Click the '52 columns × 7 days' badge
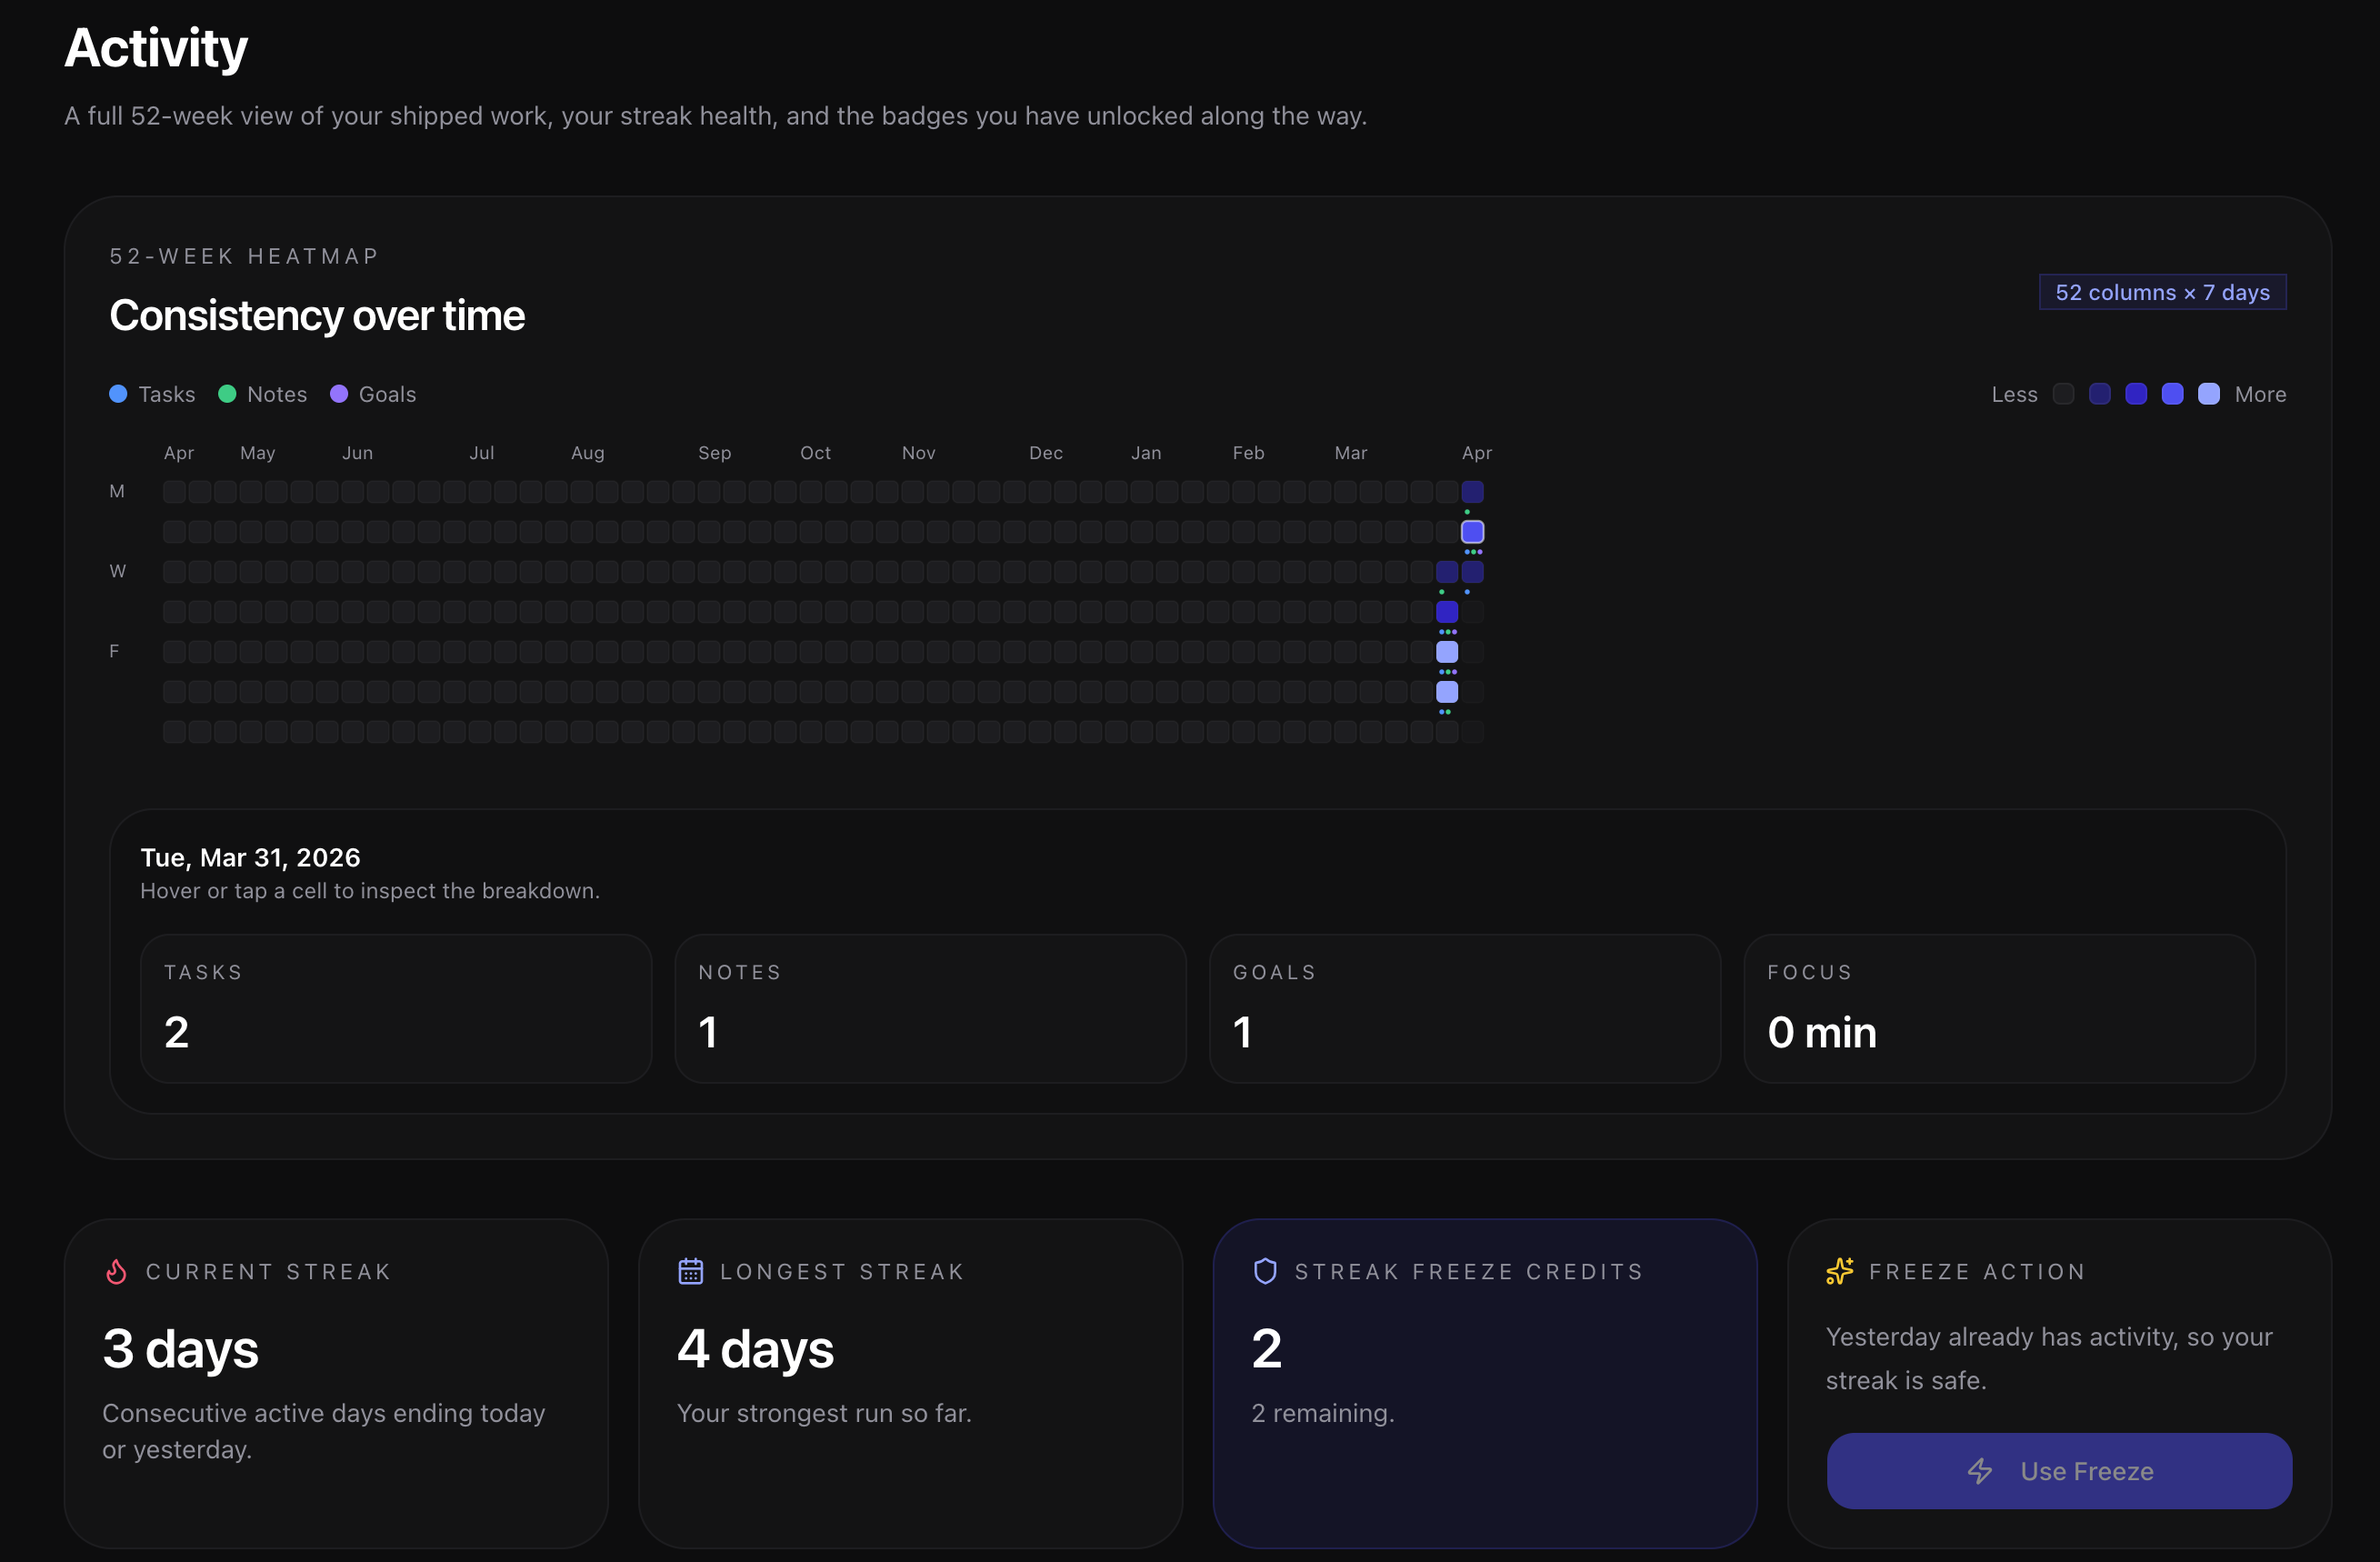 (x=2162, y=292)
